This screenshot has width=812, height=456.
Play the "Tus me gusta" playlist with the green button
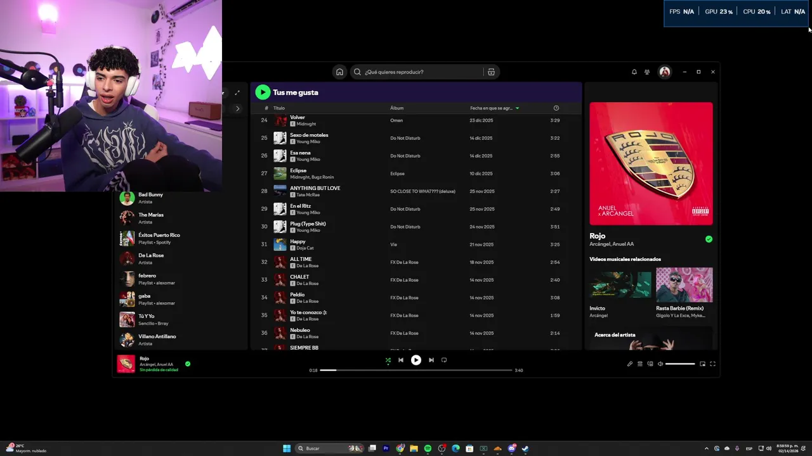(x=263, y=92)
